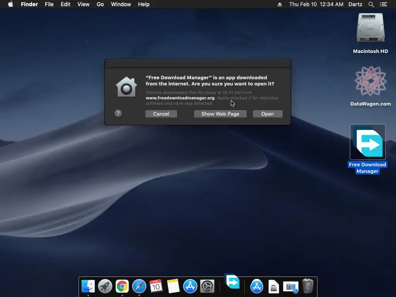Select the Free Download Manager desktop app
This screenshot has height=297, width=396.
(x=368, y=142)
